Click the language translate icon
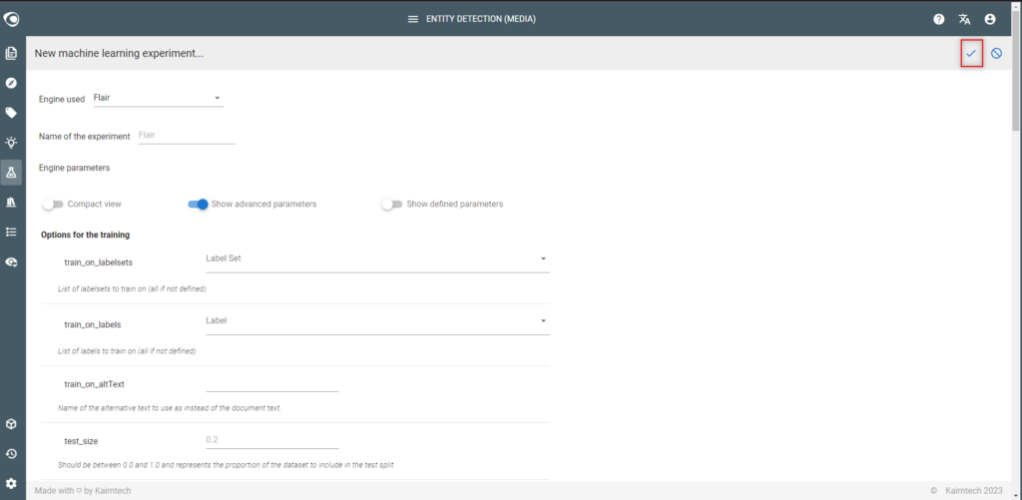This screenshot has height=500, width=1022. tap(965, 20)
